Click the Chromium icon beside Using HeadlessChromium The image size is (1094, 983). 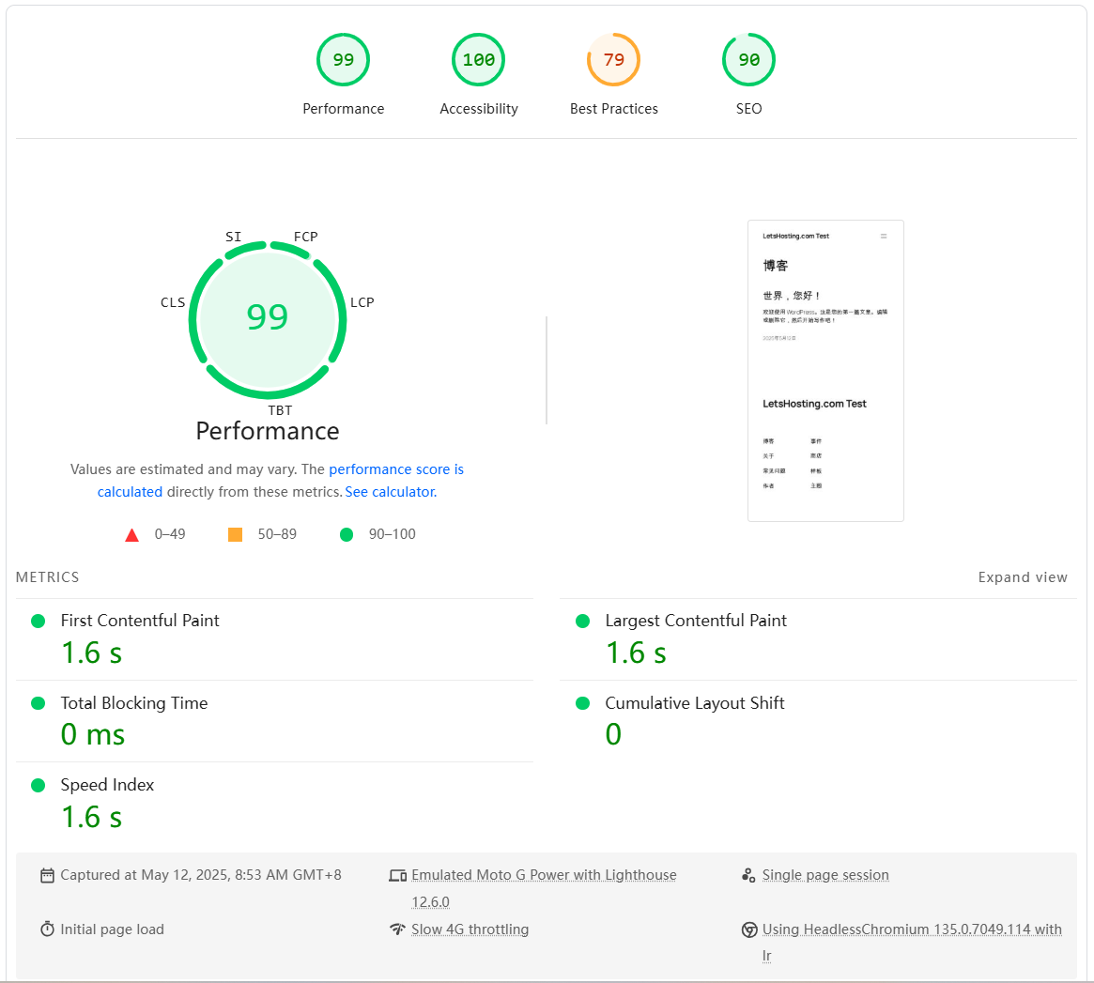point(749,929)
